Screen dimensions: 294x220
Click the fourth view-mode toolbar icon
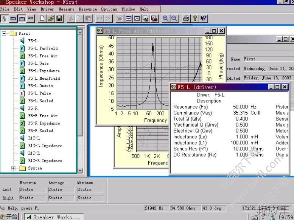[x=30, y=19]
